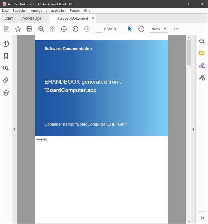
Task: Activate the zoom out magnifier icon
Action: click(x=41, y=29)
